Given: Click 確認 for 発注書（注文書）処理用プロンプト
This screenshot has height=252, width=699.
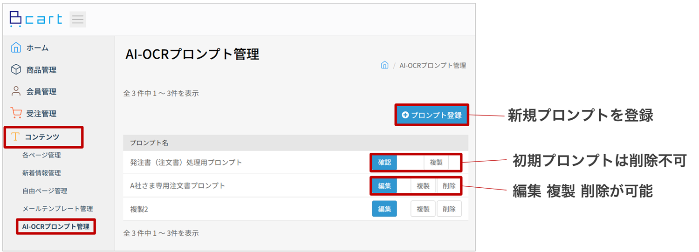Looking at the screenshot, I should pos(384,163).
